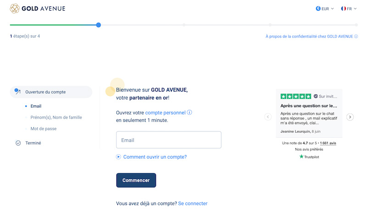
Task: Click the French flag icon
Action: (343, 9)
